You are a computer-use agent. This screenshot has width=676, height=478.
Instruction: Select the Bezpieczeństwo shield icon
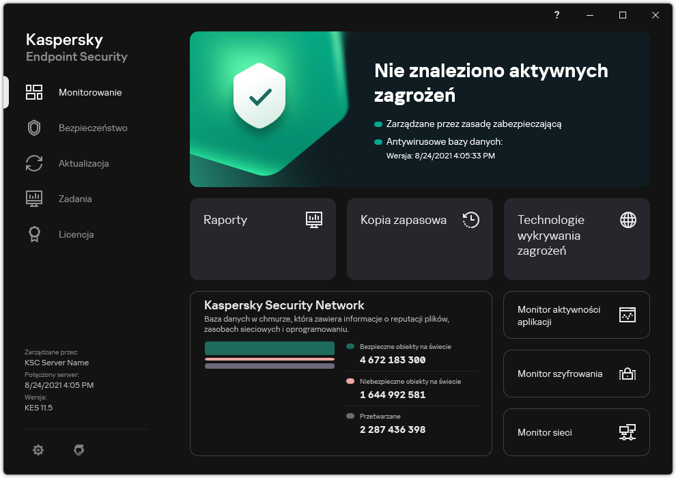pos(34,128)
